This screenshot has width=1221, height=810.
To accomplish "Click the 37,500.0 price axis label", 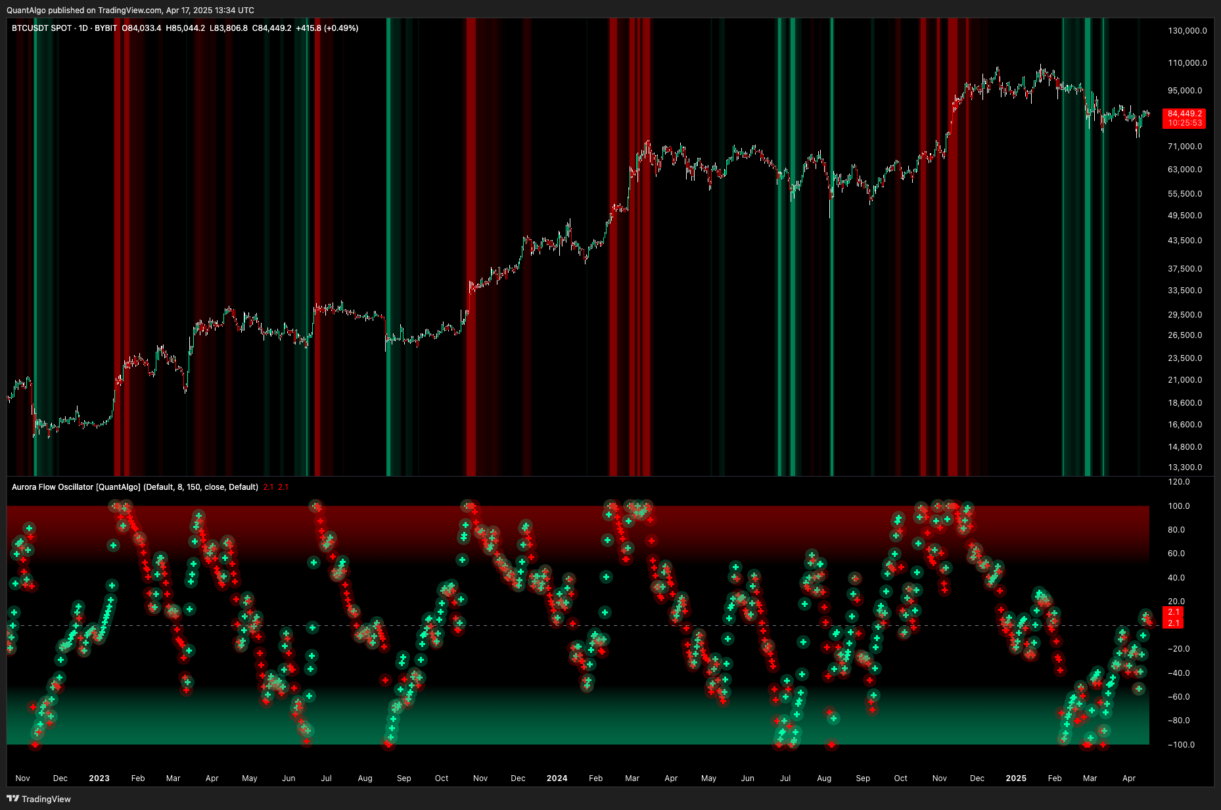I will pyautogui.click(x=1185, y=269).
